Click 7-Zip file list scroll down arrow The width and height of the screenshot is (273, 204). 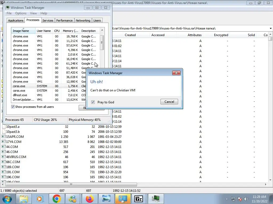point(270,180)
